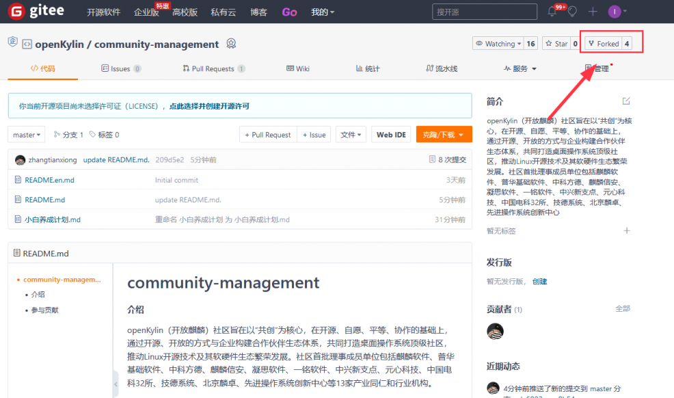Click the + Issue button
674x398 pixels.
pyautogui.click(x=314, y=135)
